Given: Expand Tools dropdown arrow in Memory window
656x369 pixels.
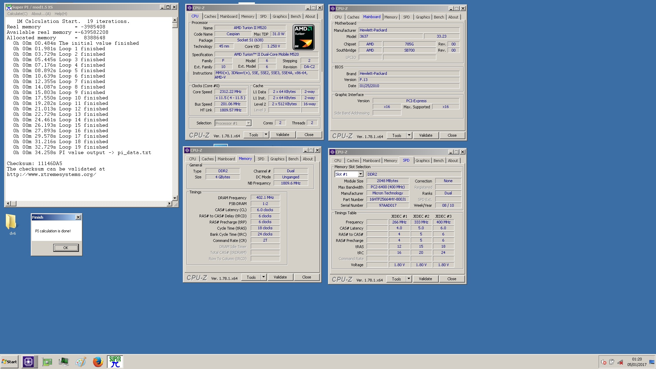Looking at the screenshot, I should [263, 277].
